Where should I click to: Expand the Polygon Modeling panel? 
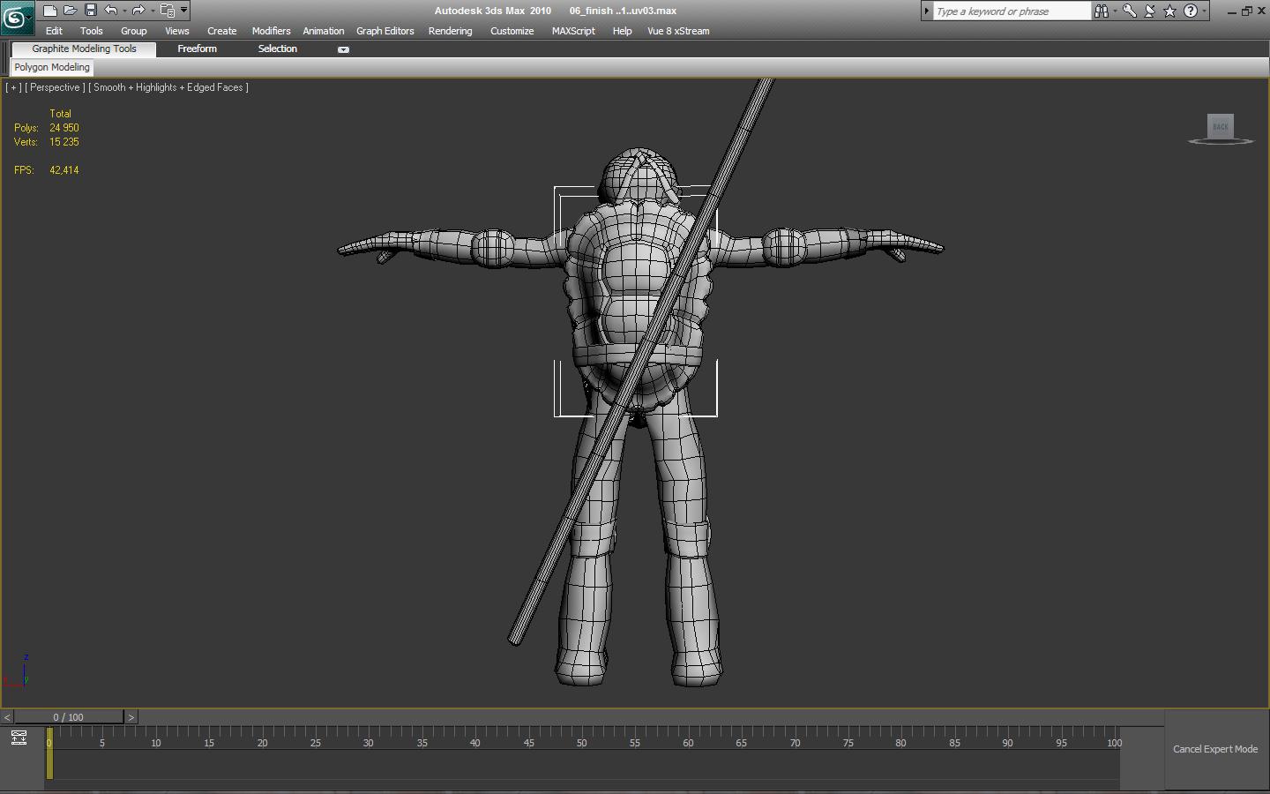[x=52, y=67]
